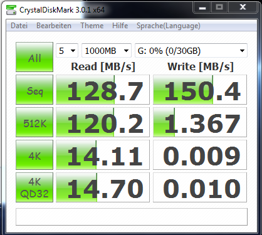This screenshot has width=262, height=235.
Task: Start the 4K QD32 test
Action: click(x=34, y=187)
